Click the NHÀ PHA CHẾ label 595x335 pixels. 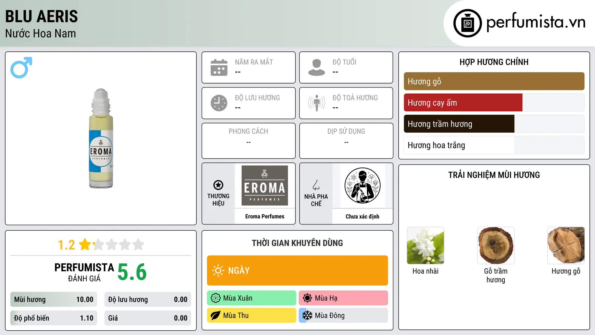(x=316, y=200)
